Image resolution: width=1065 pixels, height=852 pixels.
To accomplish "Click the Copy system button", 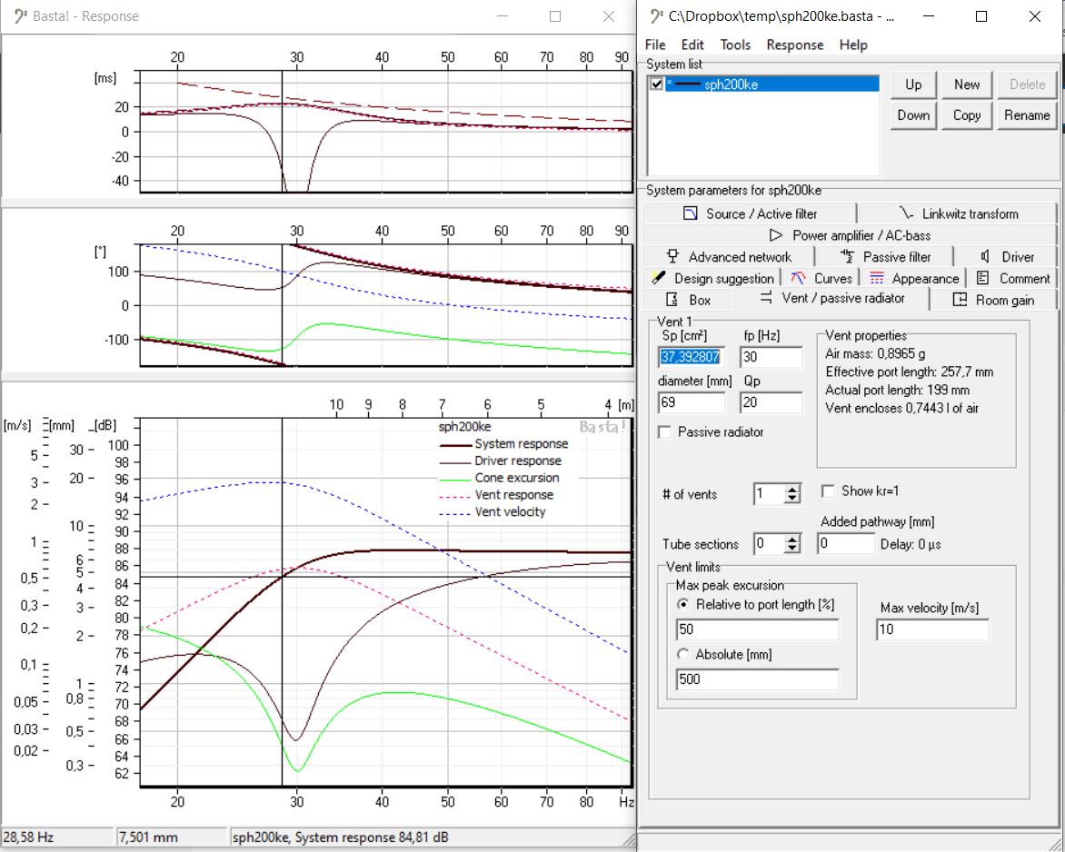I will coord(966,115).
